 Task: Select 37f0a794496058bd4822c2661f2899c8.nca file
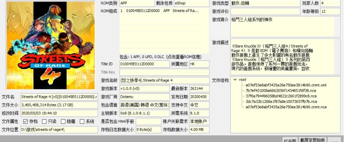281,96
